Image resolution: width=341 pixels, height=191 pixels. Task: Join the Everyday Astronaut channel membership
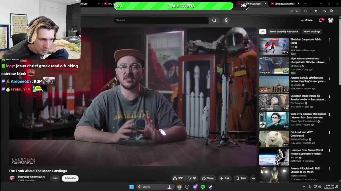click(x=55, y=178)
